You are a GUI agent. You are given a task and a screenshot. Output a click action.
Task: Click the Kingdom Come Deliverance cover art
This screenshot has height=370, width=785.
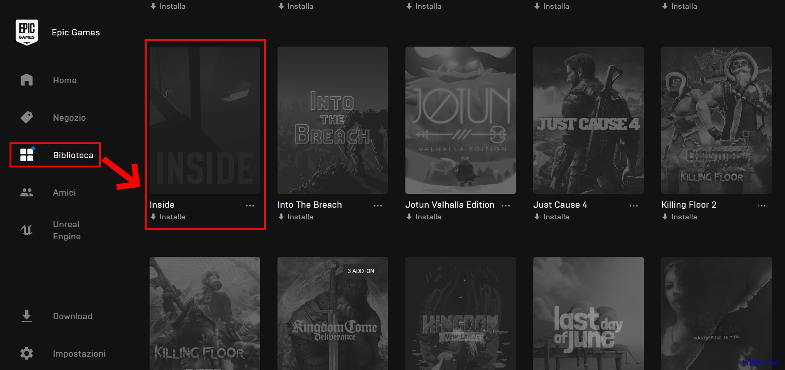(x=332, y=313)
